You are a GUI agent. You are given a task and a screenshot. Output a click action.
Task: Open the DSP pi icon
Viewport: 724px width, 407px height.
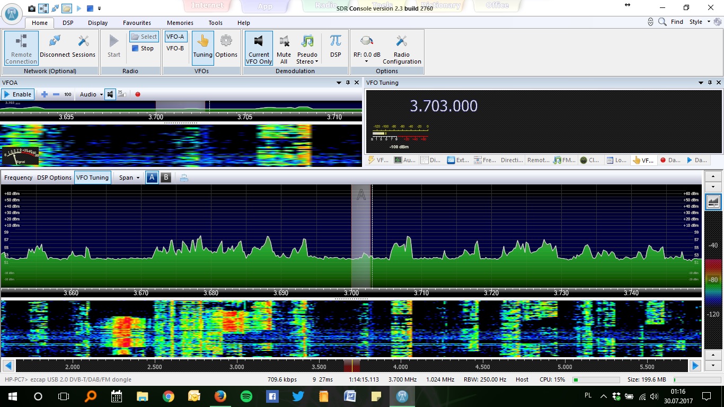[335, 41]
